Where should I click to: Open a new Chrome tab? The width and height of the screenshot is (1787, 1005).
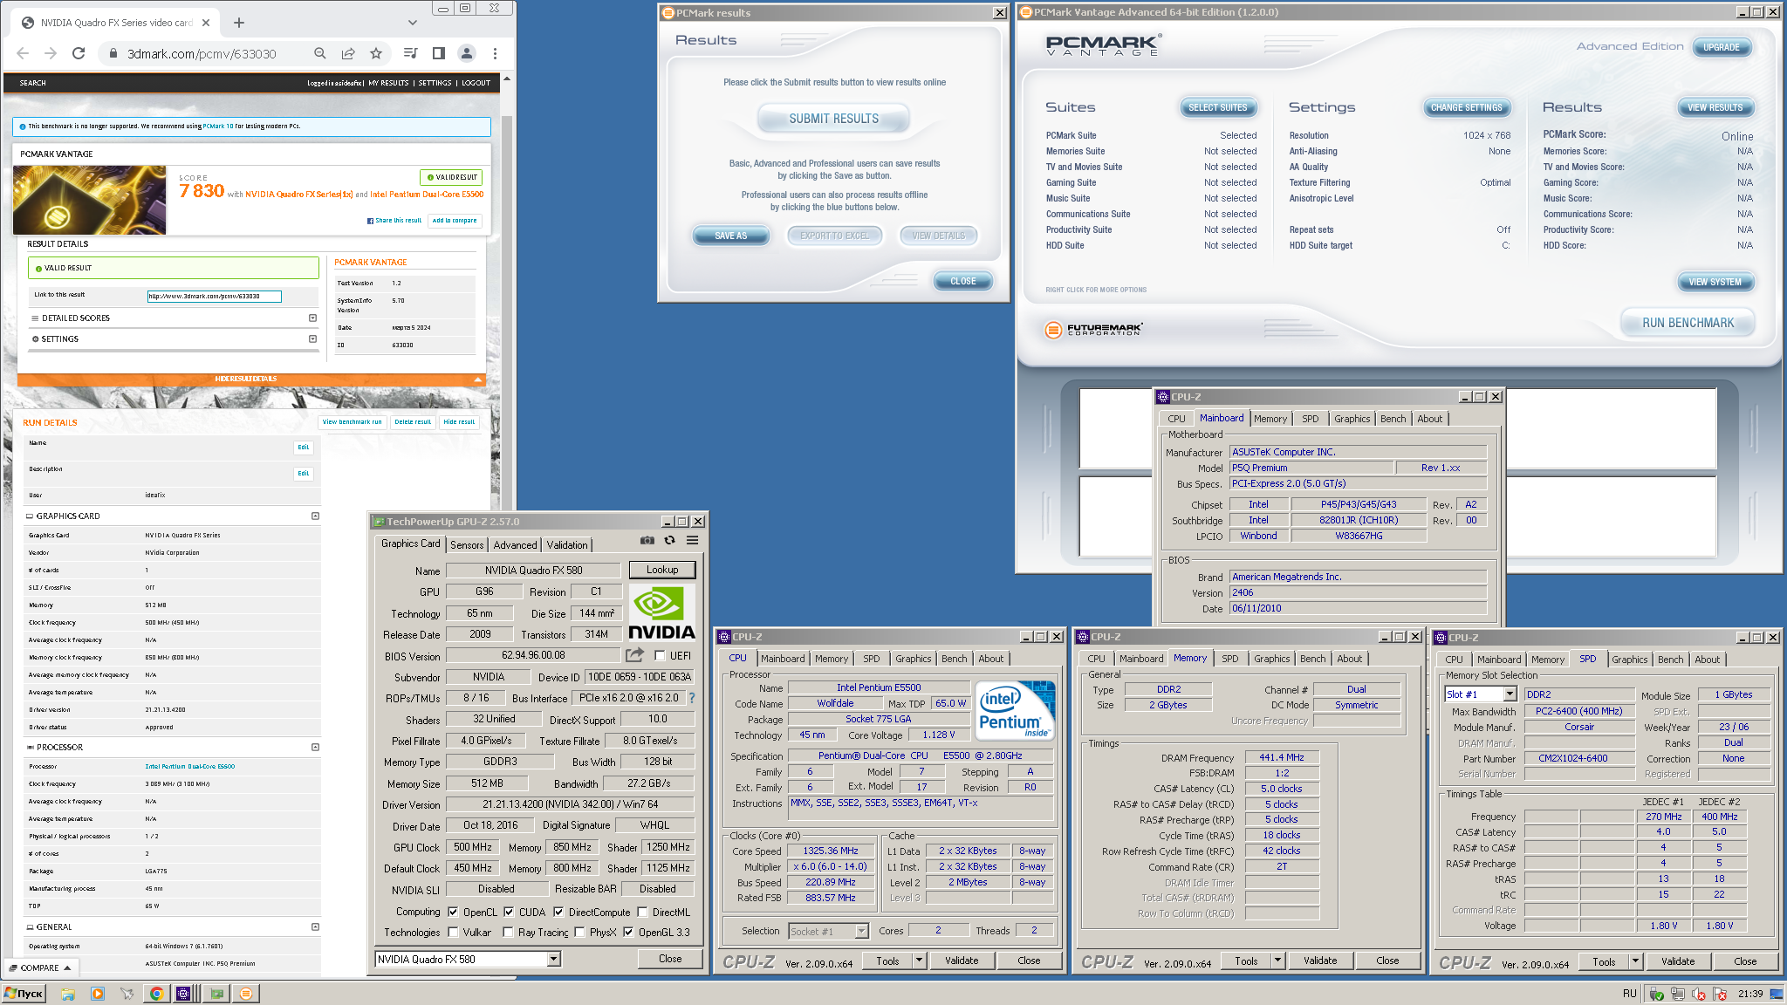click(239, 23)
